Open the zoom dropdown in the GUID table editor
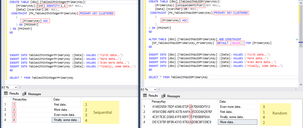Screen dimensions: 303x128 point(155,89)
